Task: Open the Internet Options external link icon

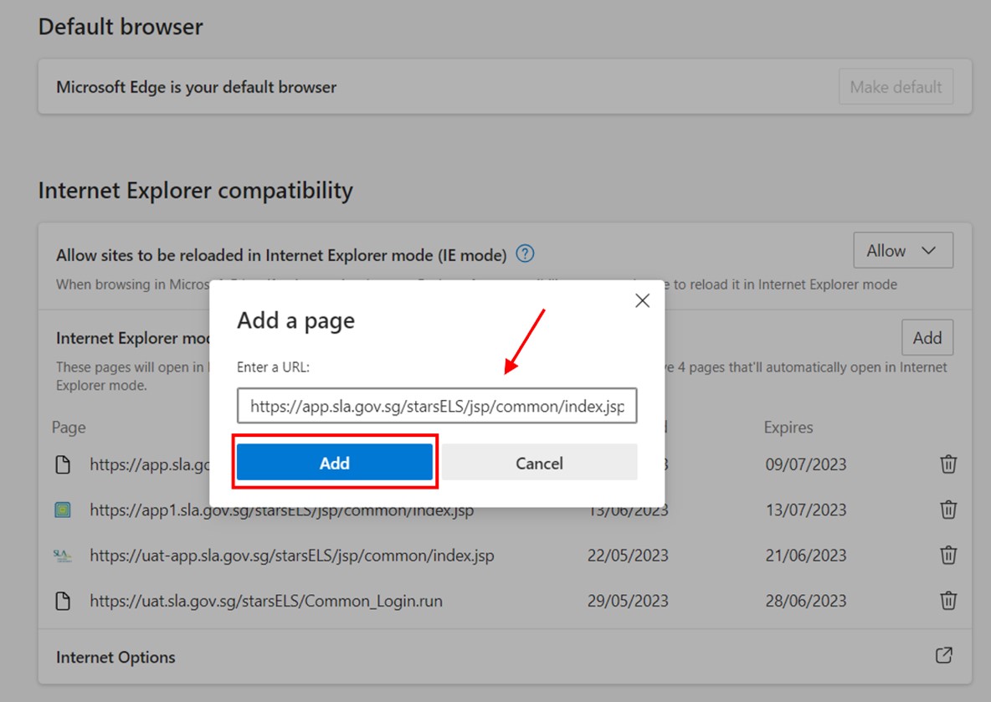Action: pyautogui.click(x=943, y=656)
